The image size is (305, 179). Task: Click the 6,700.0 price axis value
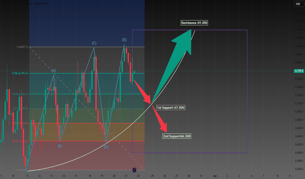[x=299, y=112]
